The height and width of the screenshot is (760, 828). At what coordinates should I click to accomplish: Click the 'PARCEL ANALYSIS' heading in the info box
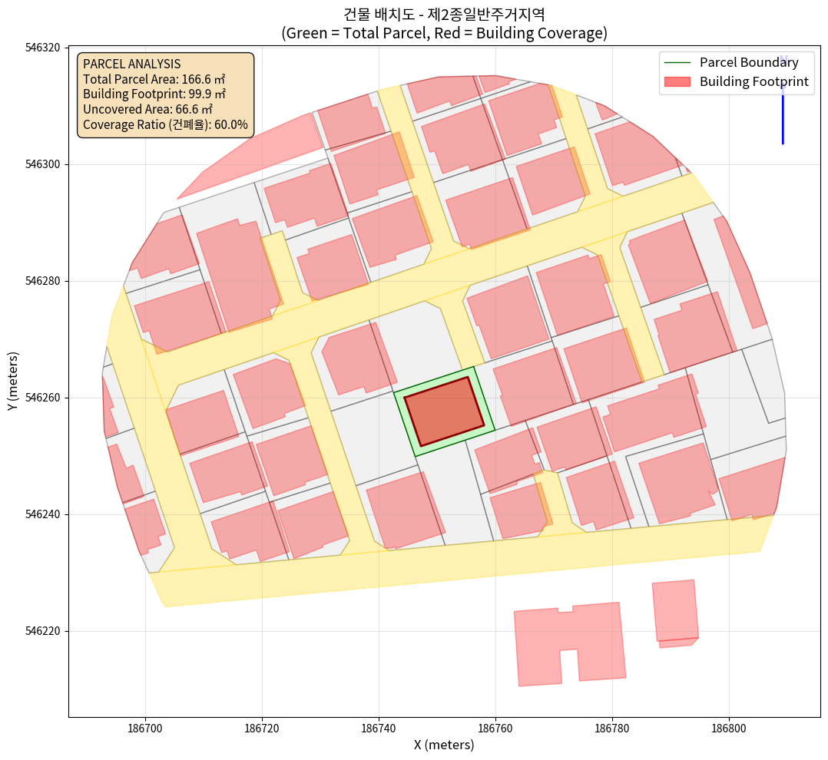point(131,64)
